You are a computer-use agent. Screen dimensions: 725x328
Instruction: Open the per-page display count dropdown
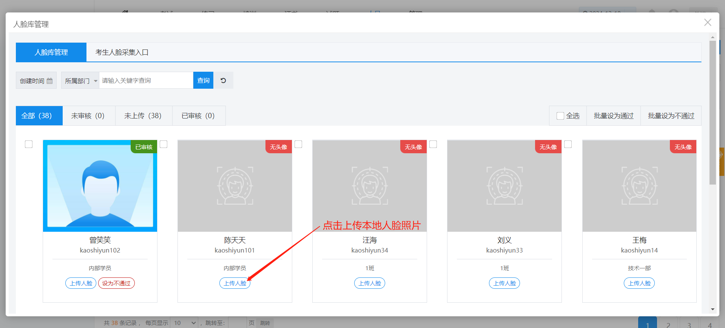184,323
